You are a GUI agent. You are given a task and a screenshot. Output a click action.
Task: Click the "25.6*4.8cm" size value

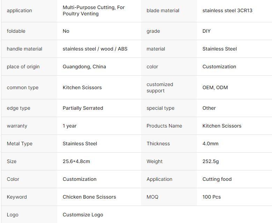coord(76,161)
